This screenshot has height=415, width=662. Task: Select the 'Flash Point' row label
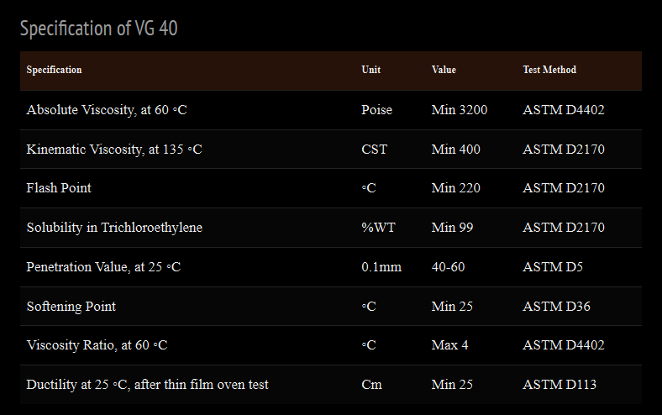pyautogui.click(x=59, y=188)
